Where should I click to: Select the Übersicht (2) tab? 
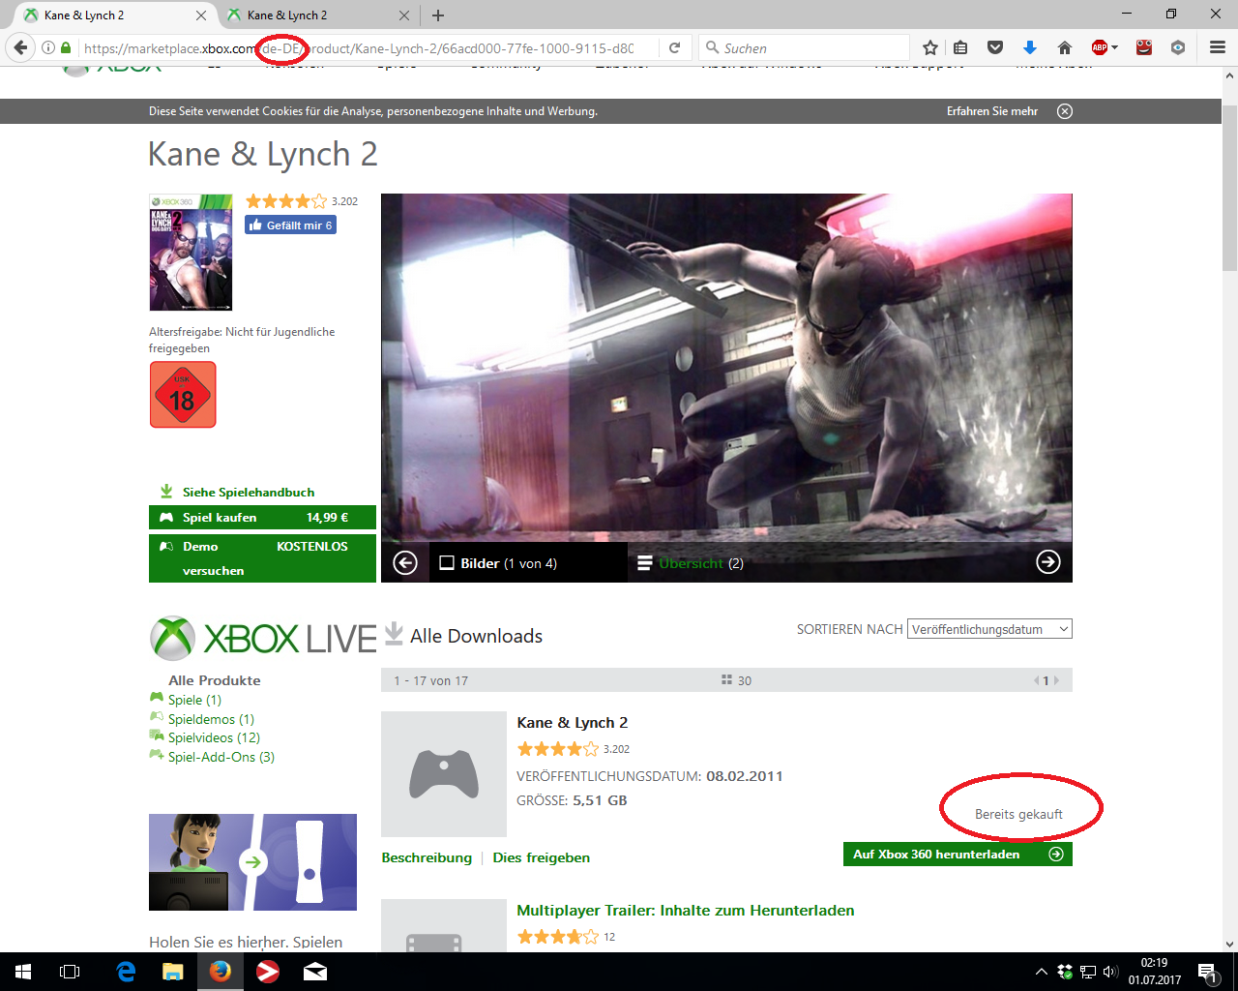[691, 563]
